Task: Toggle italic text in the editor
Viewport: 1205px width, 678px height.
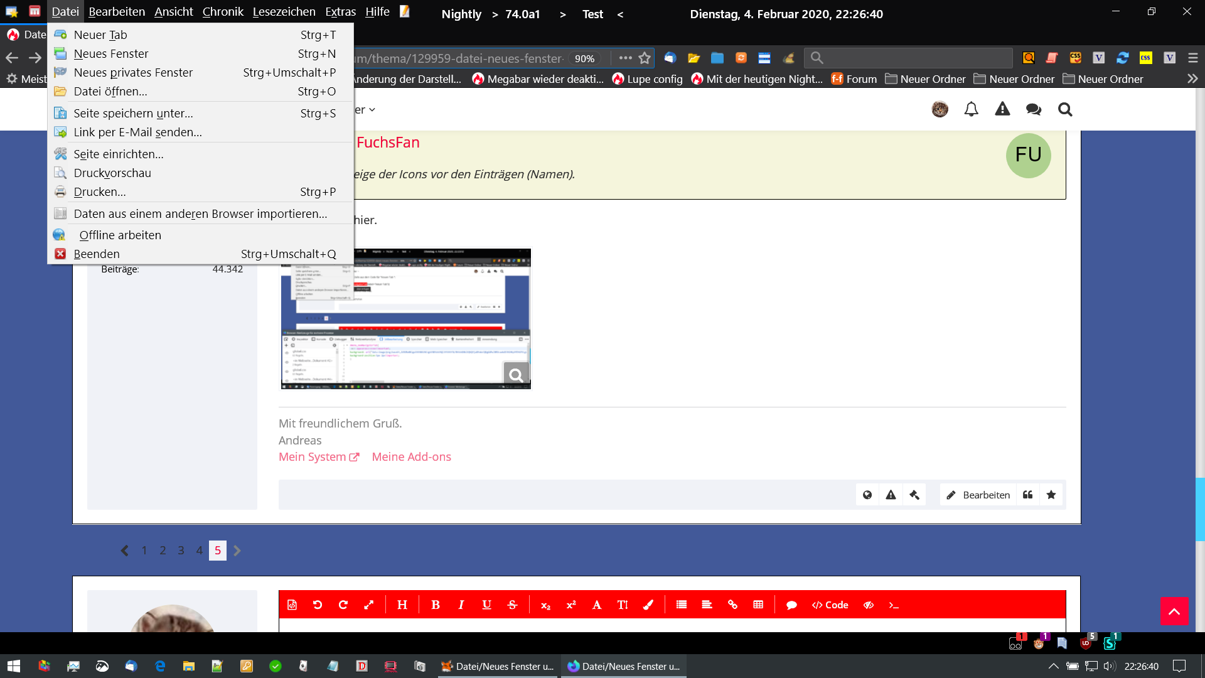Action: click(x=461, y=605)
